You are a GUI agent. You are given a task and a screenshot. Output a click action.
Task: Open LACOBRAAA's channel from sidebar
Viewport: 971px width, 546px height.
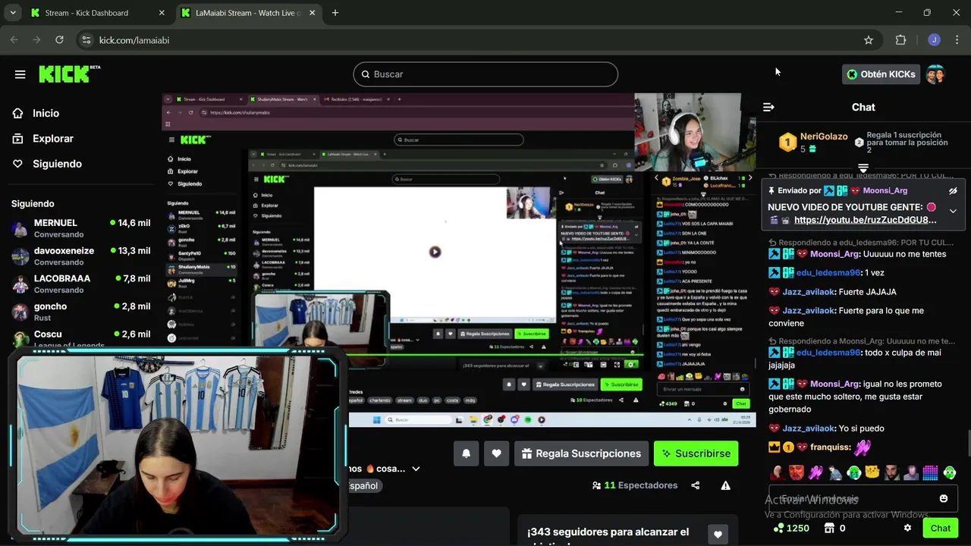80,284
